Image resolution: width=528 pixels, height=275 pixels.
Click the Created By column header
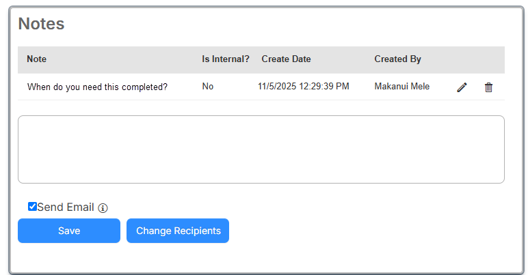[397, 59]
